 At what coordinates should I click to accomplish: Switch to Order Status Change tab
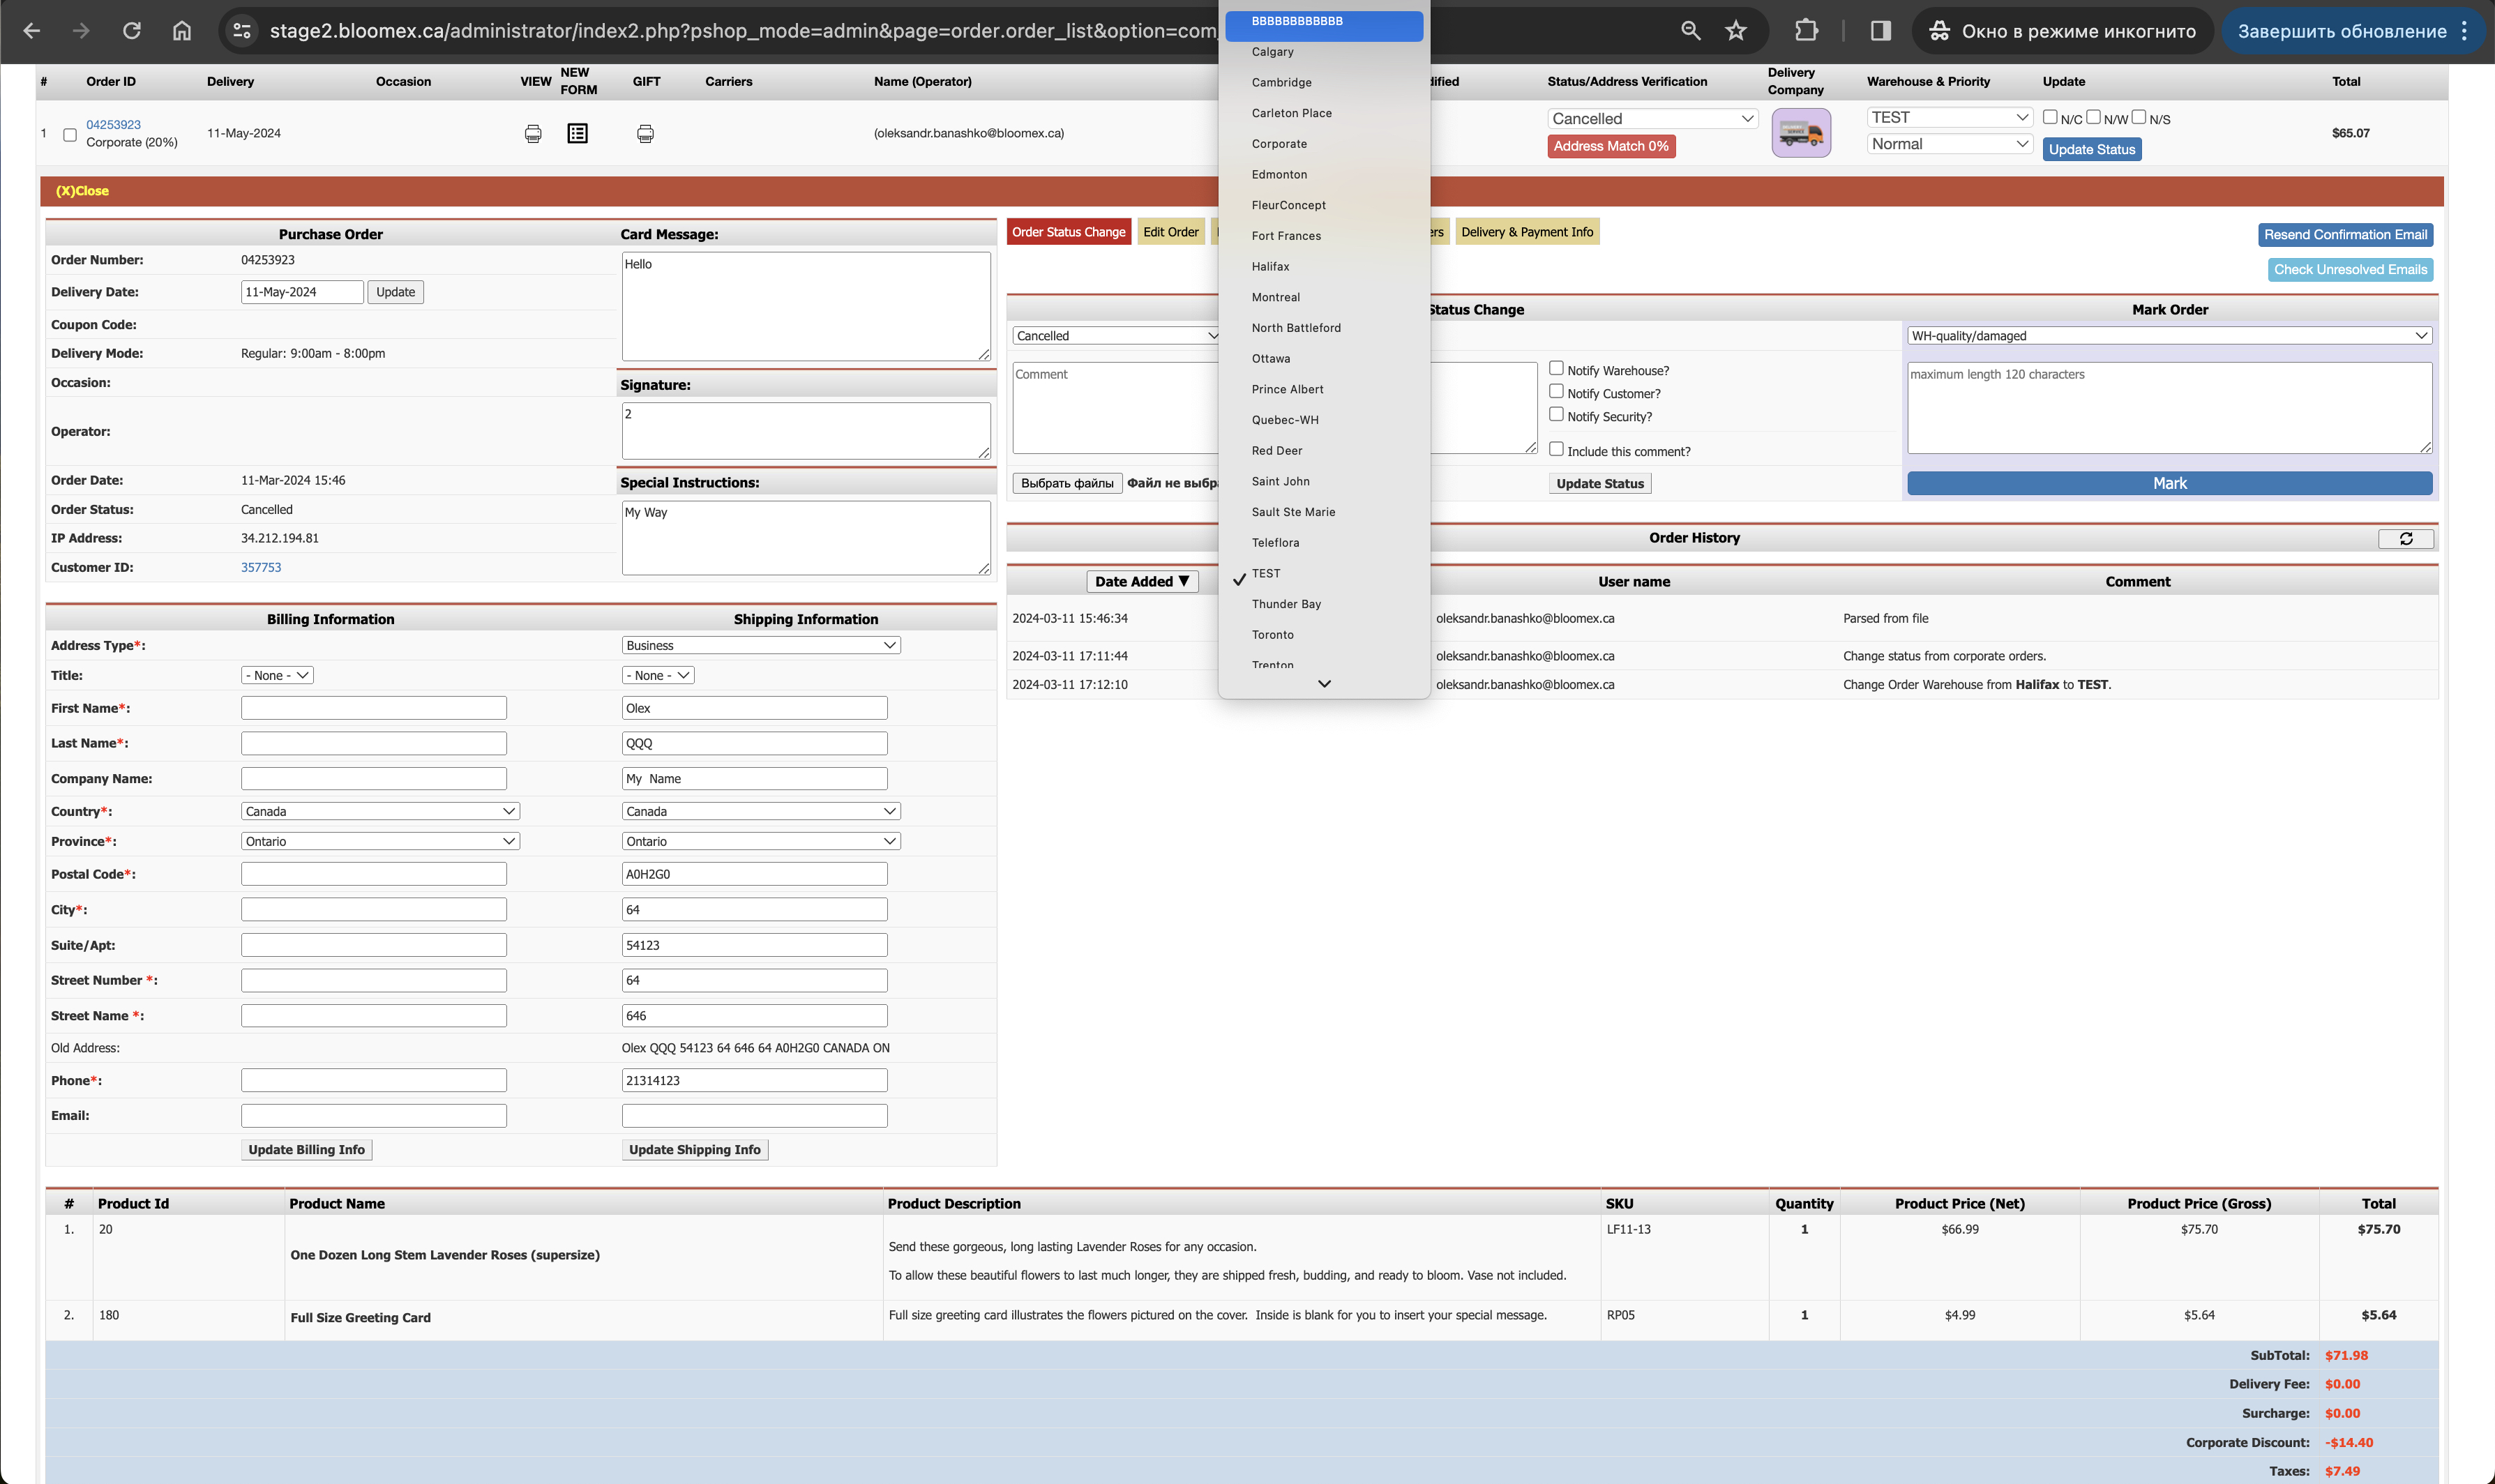click(1069, 232)
